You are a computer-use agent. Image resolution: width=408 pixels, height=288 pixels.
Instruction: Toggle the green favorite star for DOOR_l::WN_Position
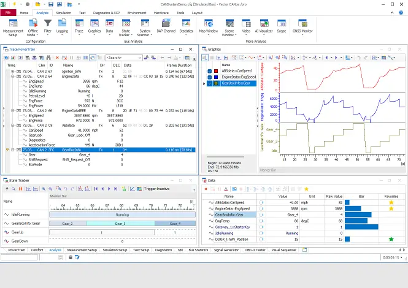391,239
